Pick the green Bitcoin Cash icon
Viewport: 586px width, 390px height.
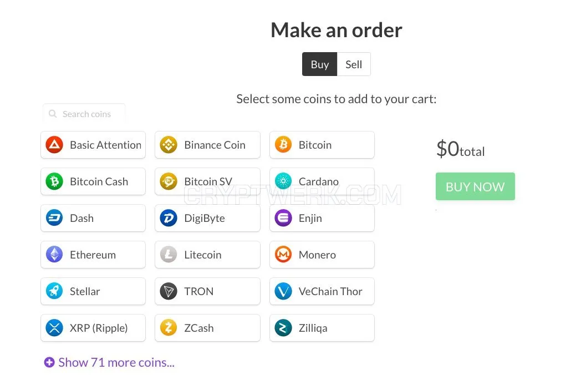tap(54, 181)
